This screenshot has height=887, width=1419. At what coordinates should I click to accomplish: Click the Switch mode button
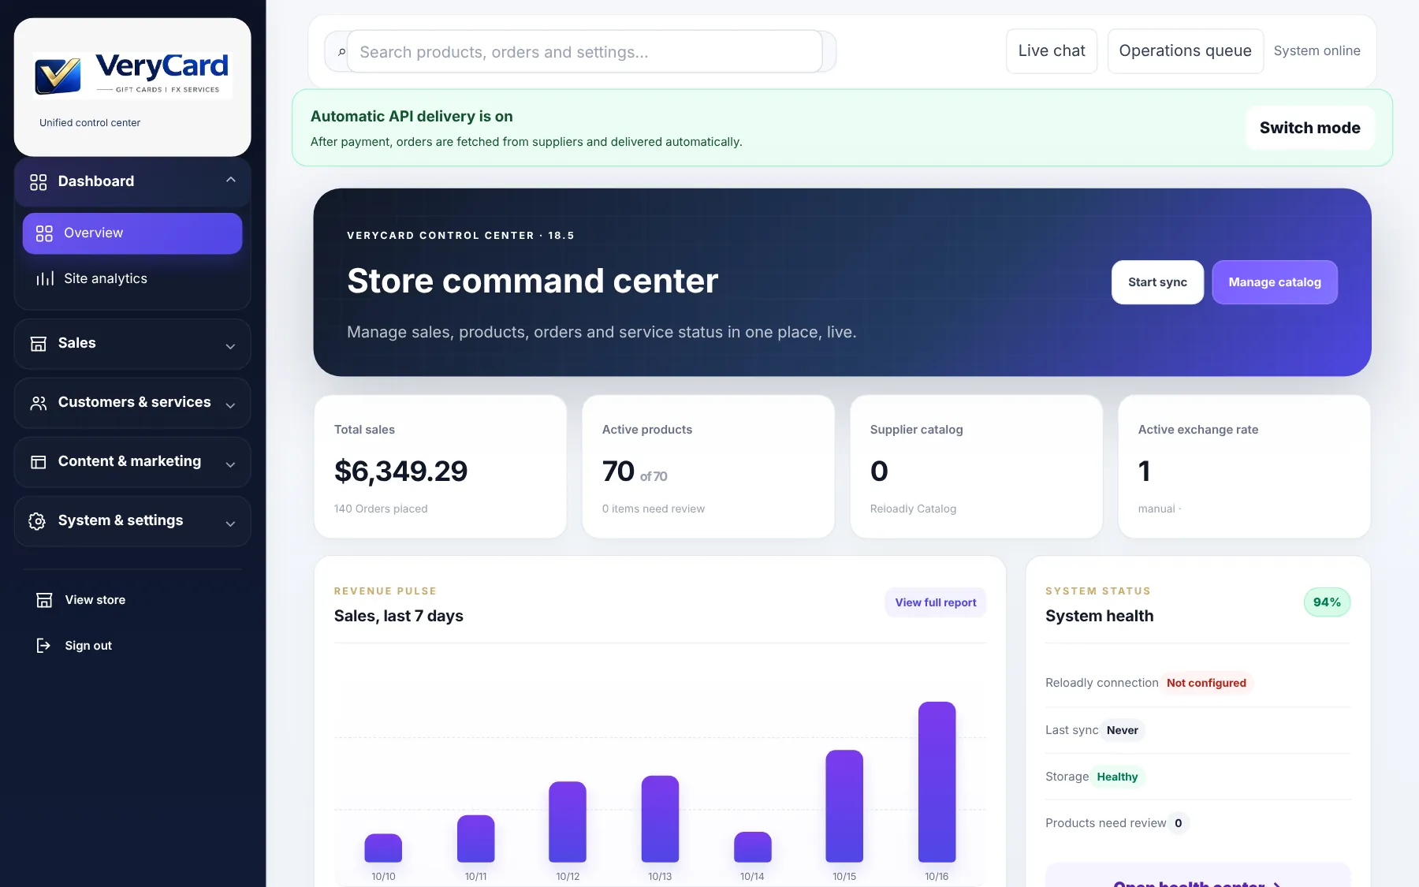(1309, 128)
